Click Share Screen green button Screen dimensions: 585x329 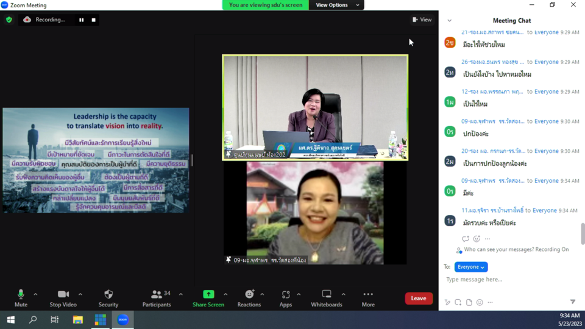coord(208,298)
